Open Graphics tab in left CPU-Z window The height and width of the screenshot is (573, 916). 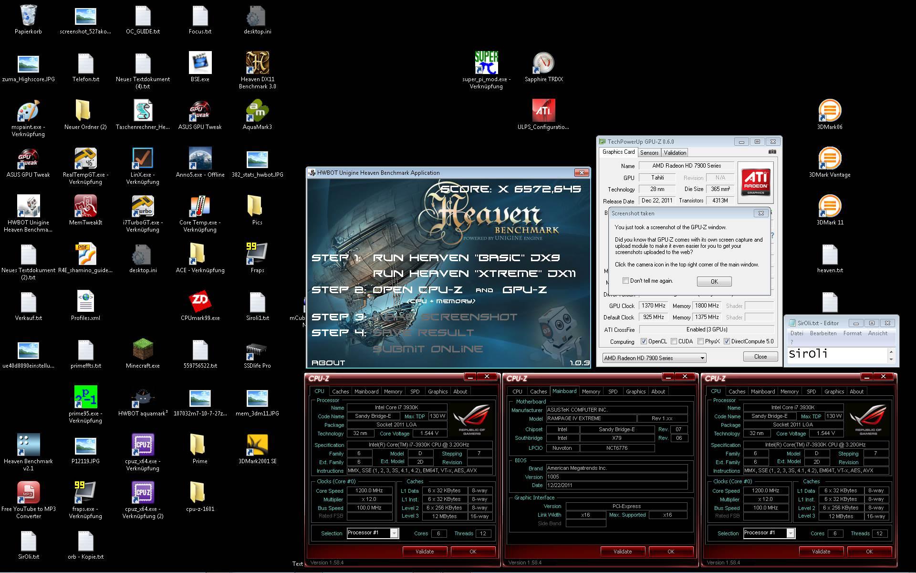point(437,392)
